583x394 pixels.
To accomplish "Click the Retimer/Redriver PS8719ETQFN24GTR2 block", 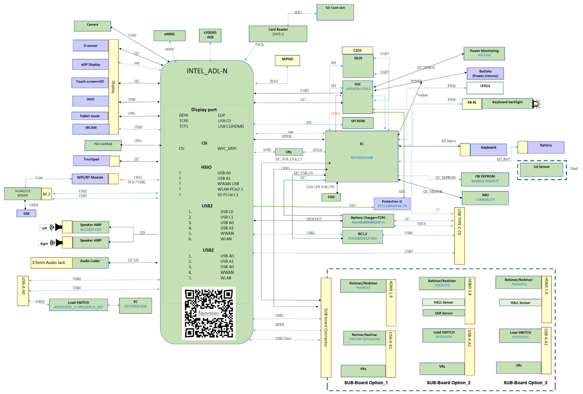I will [x=364, y=338].
